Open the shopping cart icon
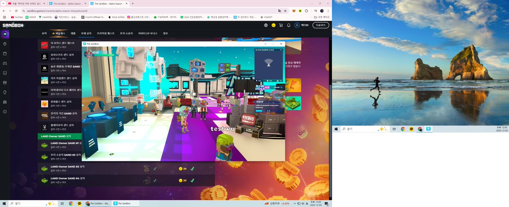The image size is (509, 207). click(281, 25)
